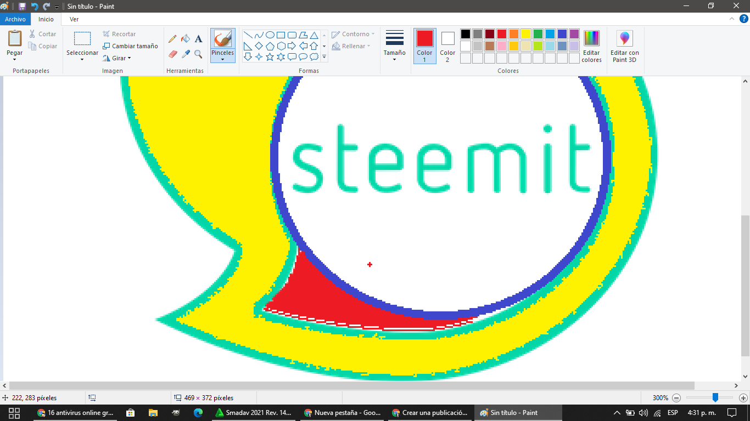Image resolution: width=750 pixels, height=421 pixels.
Task: Click the zoom slider handle
Action: pos(715,397)
